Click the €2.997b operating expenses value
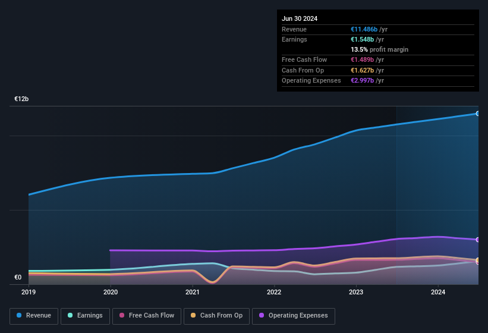 click(x=362, y=81)
